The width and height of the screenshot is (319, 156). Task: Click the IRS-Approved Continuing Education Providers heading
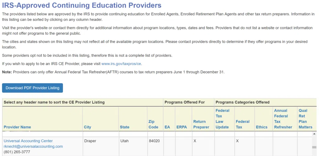[82, 5]
